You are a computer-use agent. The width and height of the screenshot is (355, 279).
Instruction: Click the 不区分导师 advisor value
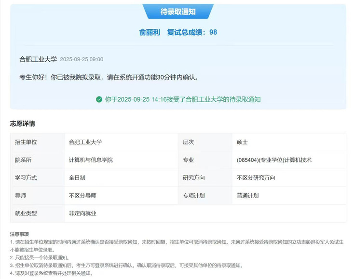tap(82, 196)
